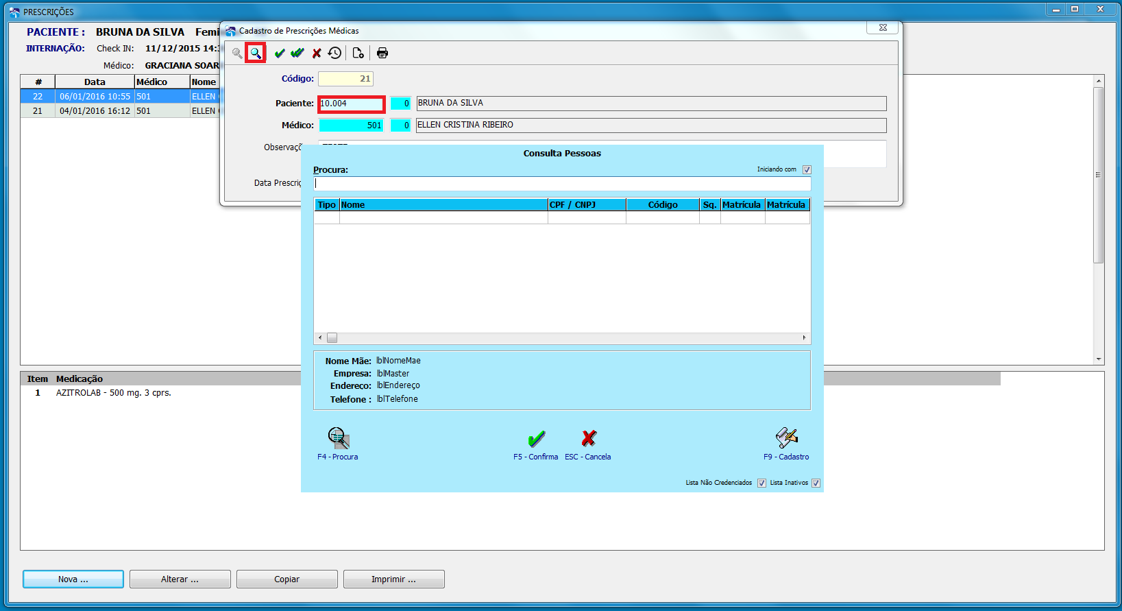1122x611 pixels.
Task: Click the Copiar button
Action: click(x=287, y=579)
